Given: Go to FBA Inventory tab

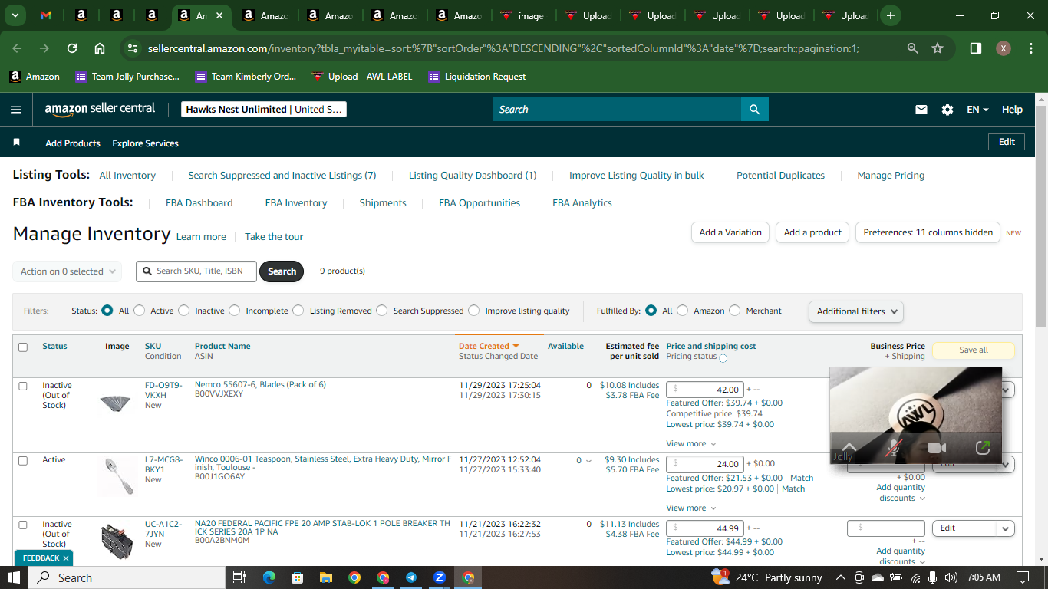Looking at the screenshot, I should tap(296, 203).
